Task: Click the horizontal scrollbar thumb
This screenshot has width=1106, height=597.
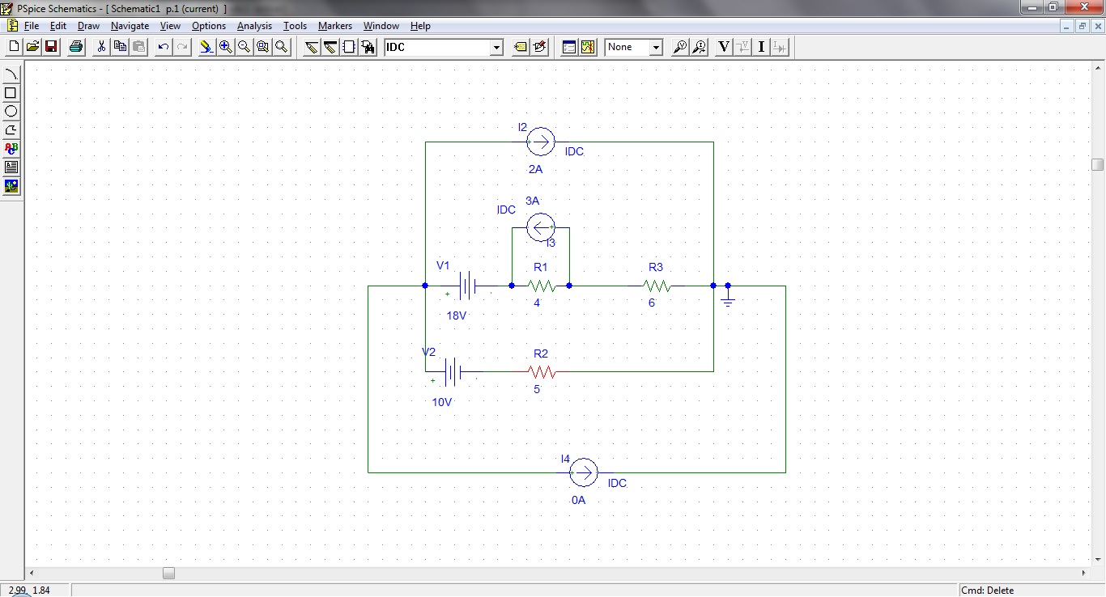Action: pyautogui.click(x=168, y=573)
